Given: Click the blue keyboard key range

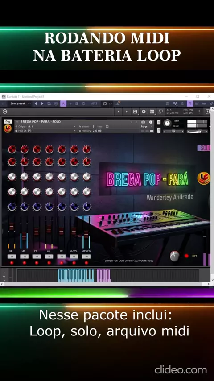Looking at the screenshot, I should click(x=76, y=275).
